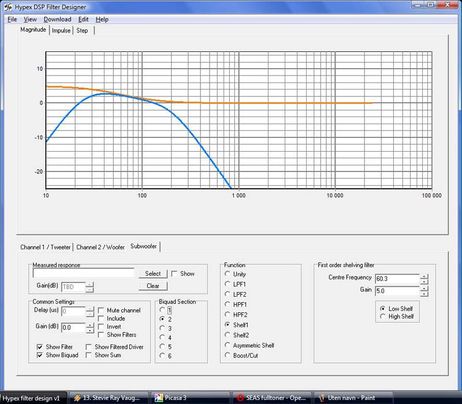The height and width of the screenshot is (404, 462).
Task: Select the HPF2 function
Action: pos(227,315)
